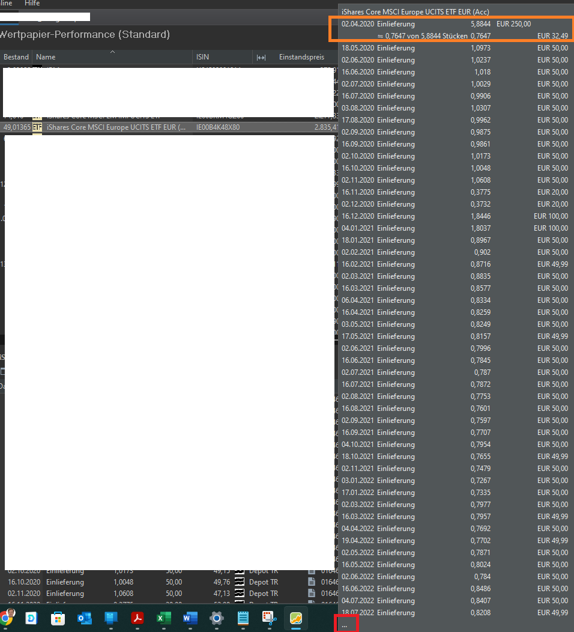Open Portfolio Performance from the taskbar
The image size is (574, 632).
(x=295, y=618)
